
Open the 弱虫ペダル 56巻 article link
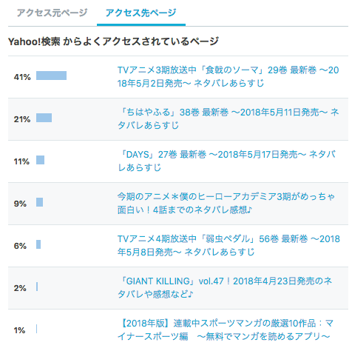(x=229, y=245)
